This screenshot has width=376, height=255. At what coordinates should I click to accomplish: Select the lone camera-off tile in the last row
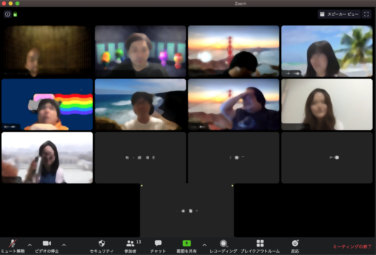pyautogui.click(x=187, y=211)
